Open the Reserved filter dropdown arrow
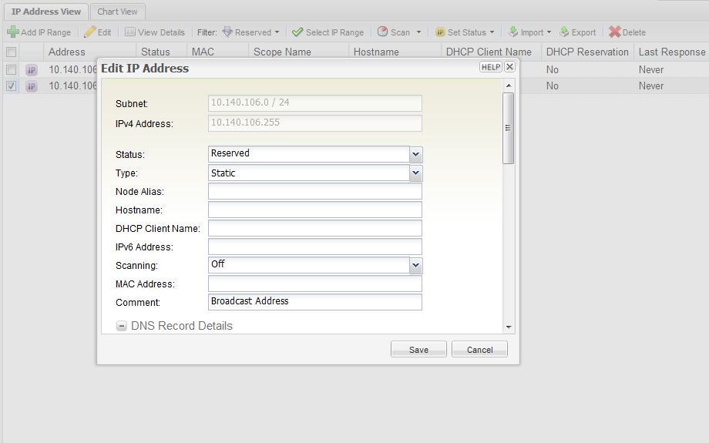 [x=277, y=32]
